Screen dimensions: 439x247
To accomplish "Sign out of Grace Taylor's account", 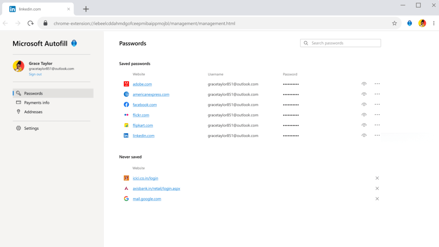I will 35,74.
